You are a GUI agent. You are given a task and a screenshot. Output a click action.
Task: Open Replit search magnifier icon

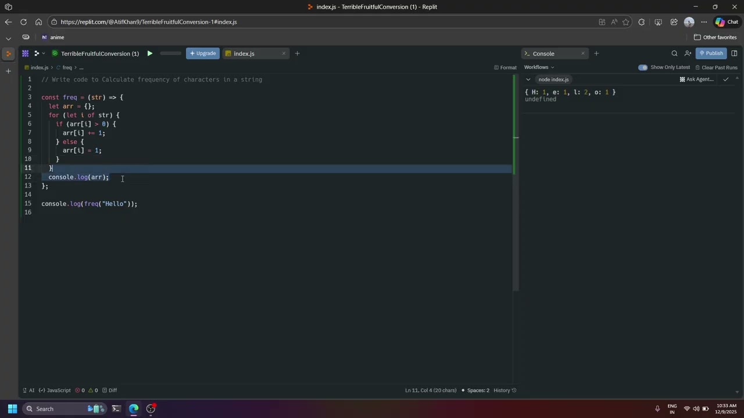(674, 53)
